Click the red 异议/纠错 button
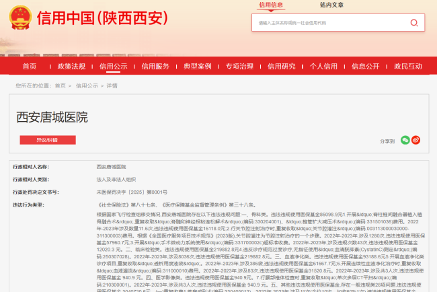Viewport: 437px width, 292px height. (x=48, y=140)
